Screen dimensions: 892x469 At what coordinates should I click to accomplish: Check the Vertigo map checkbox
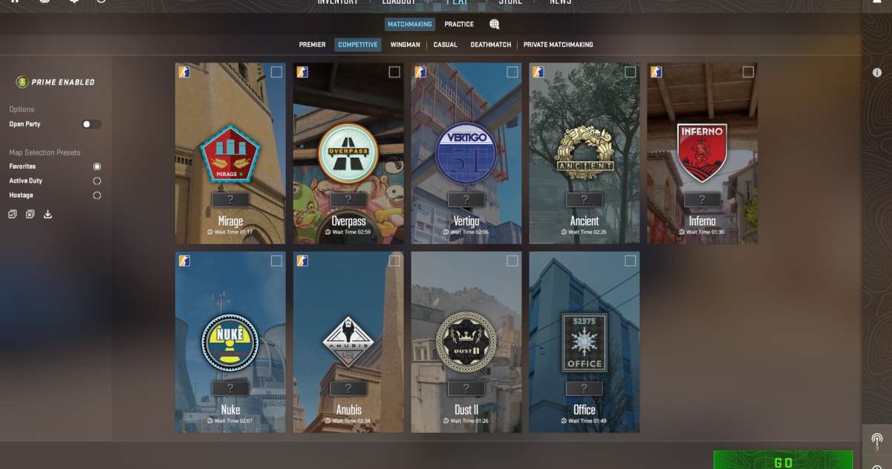[x=512, y=72]
